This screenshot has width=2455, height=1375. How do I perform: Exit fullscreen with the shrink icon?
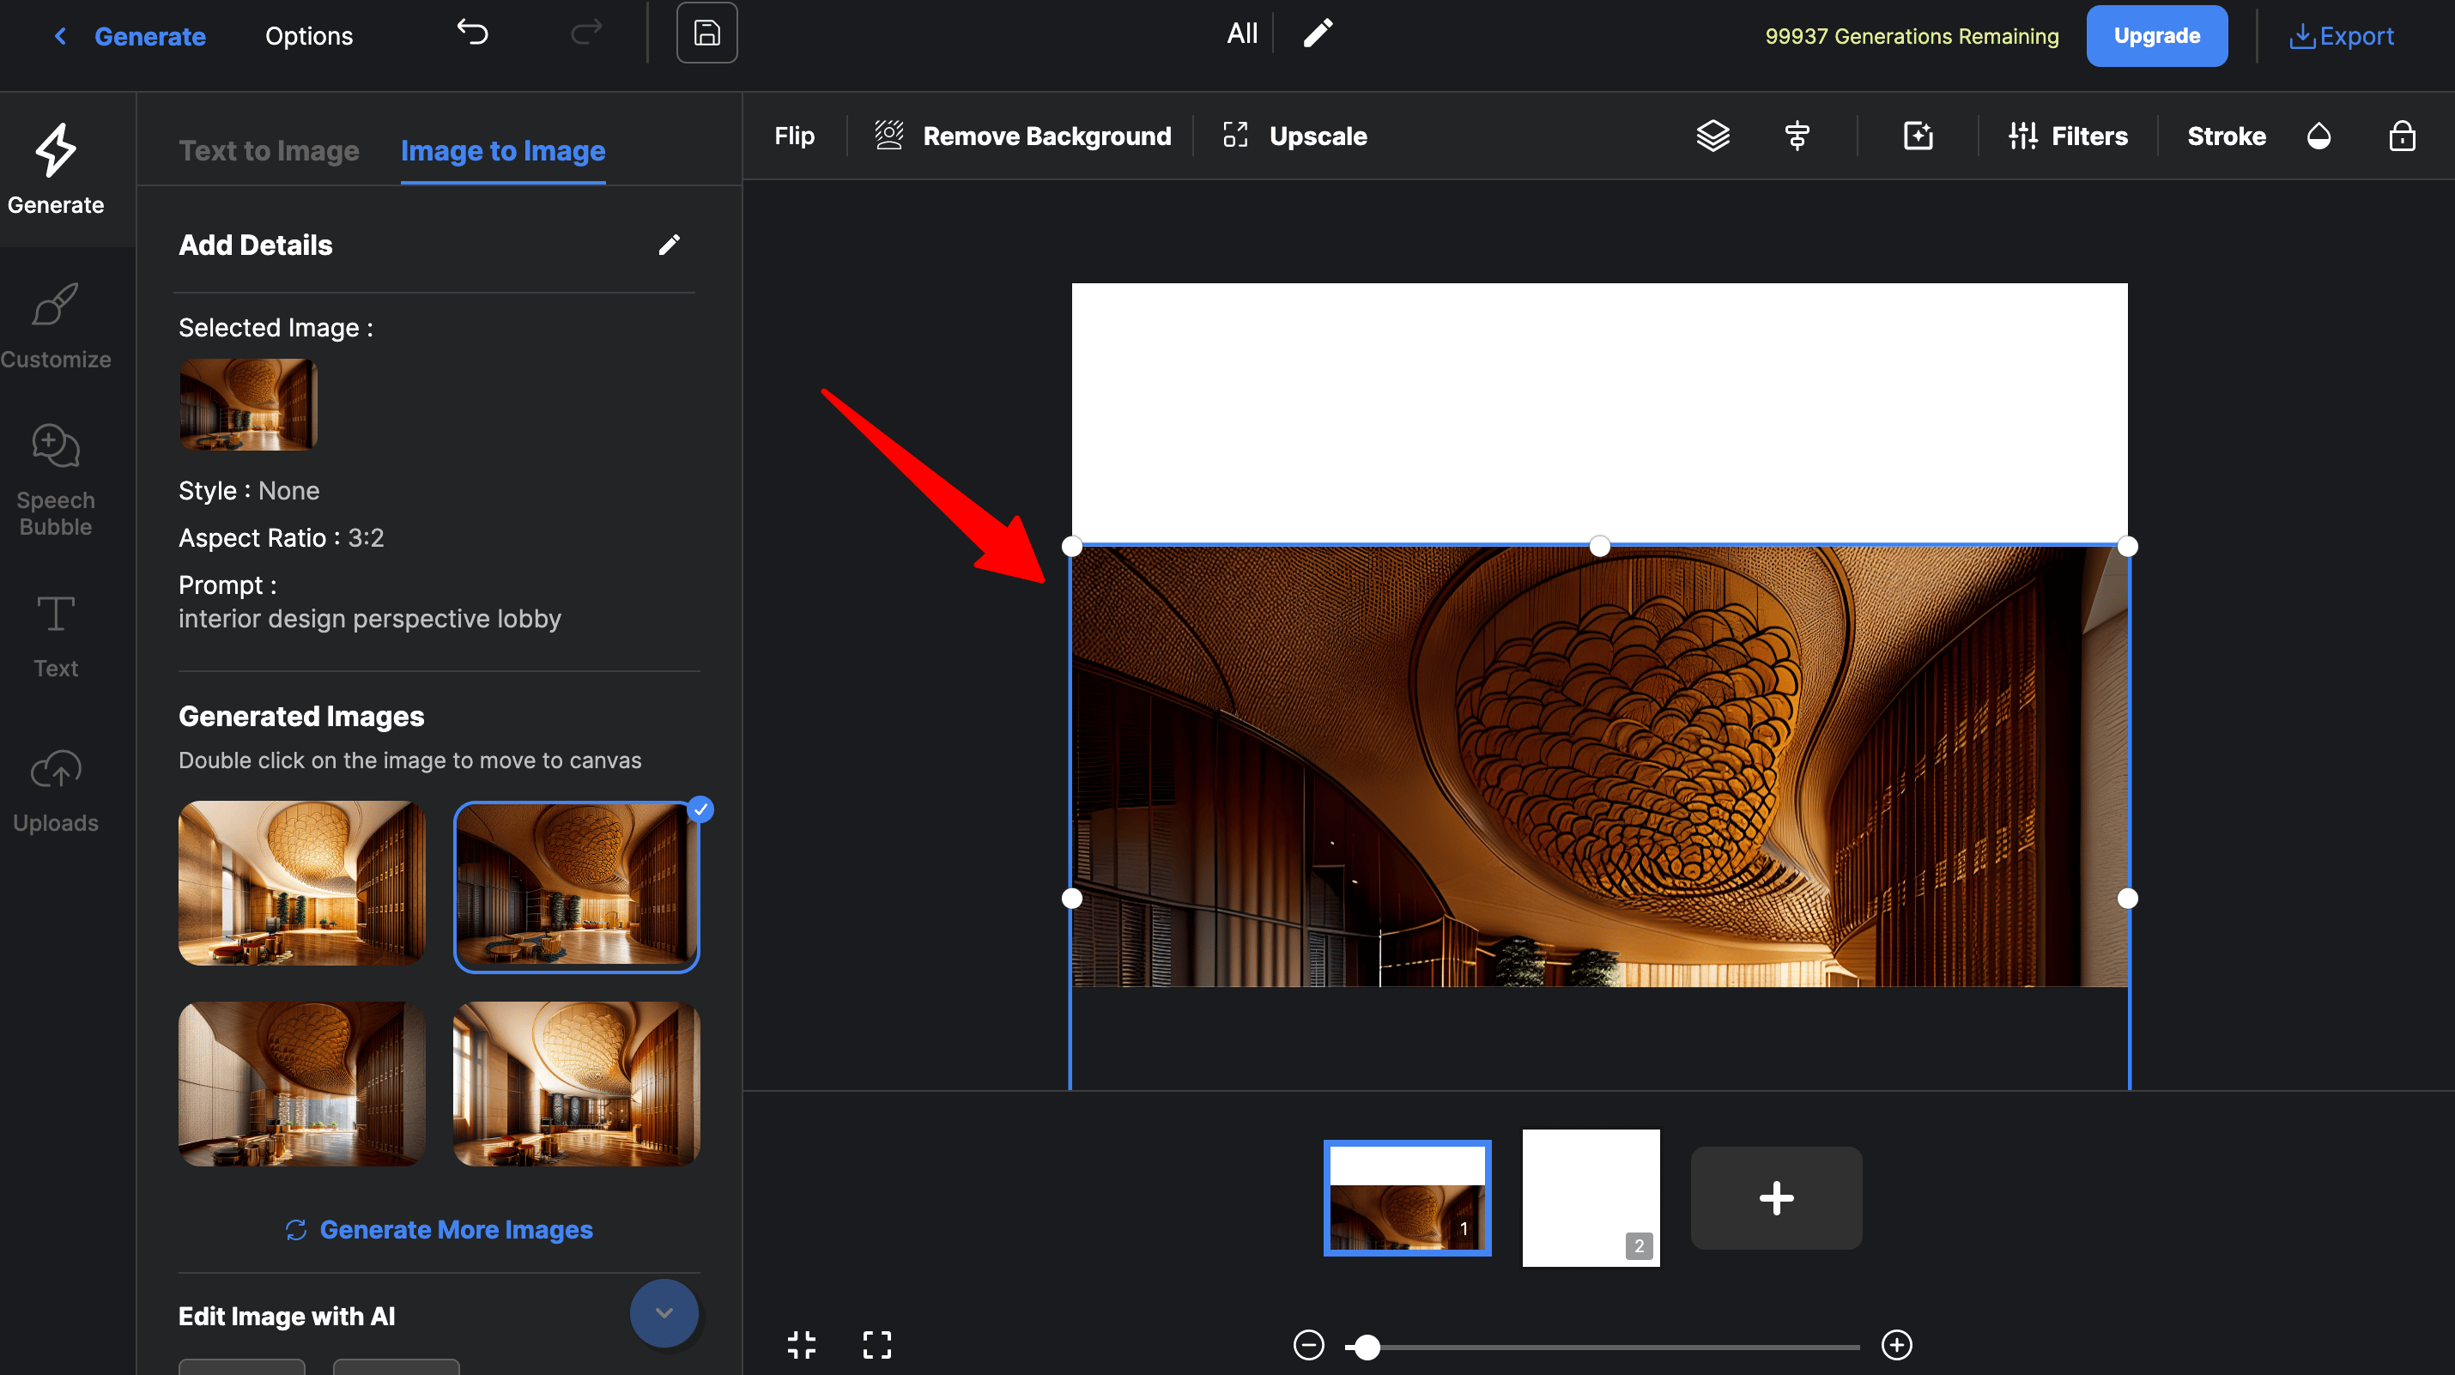[802, 1344]
